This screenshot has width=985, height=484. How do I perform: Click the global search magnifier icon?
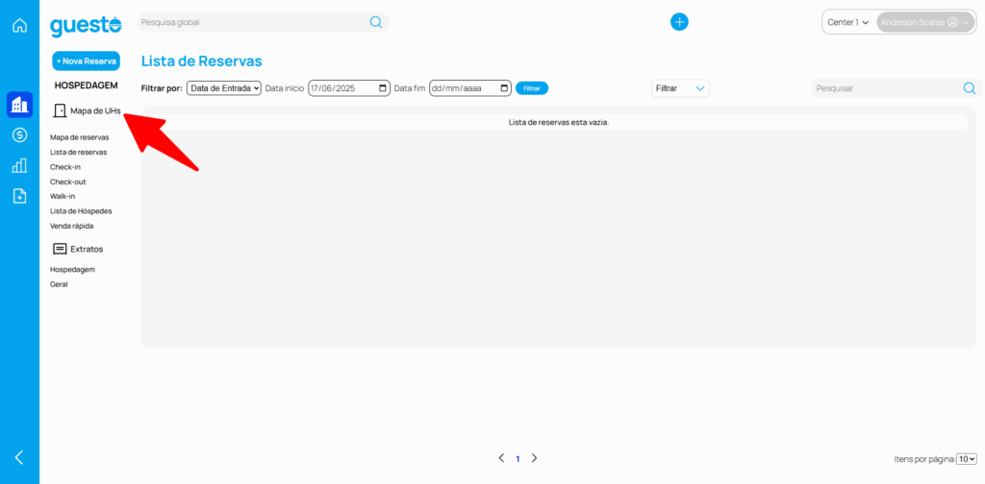376,22
